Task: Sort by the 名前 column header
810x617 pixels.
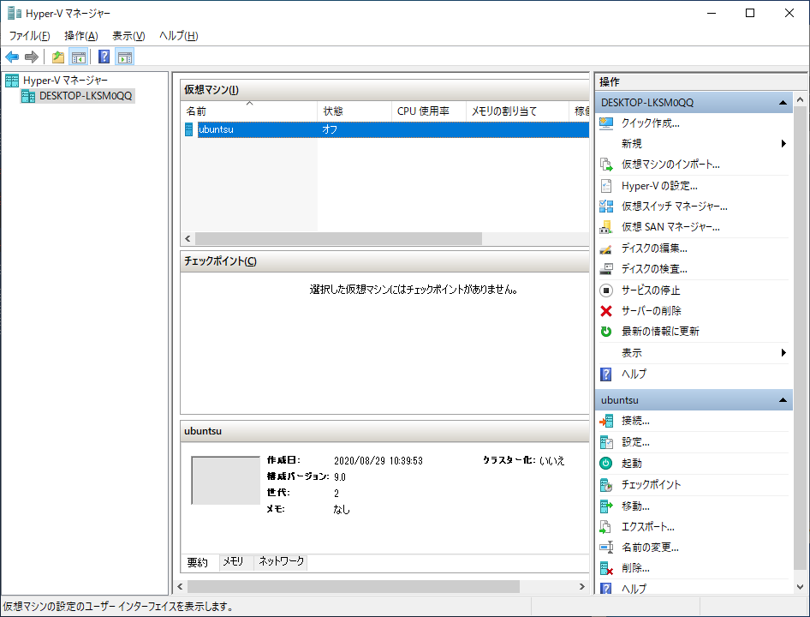Action: click(x=249, y=111)
